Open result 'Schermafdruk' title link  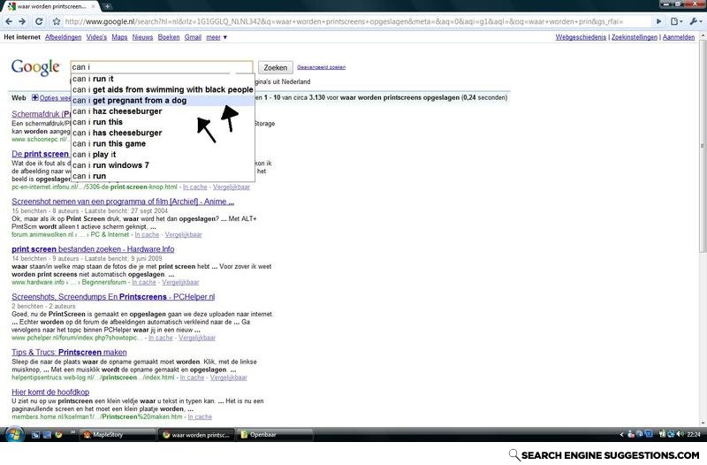(41, 114)
